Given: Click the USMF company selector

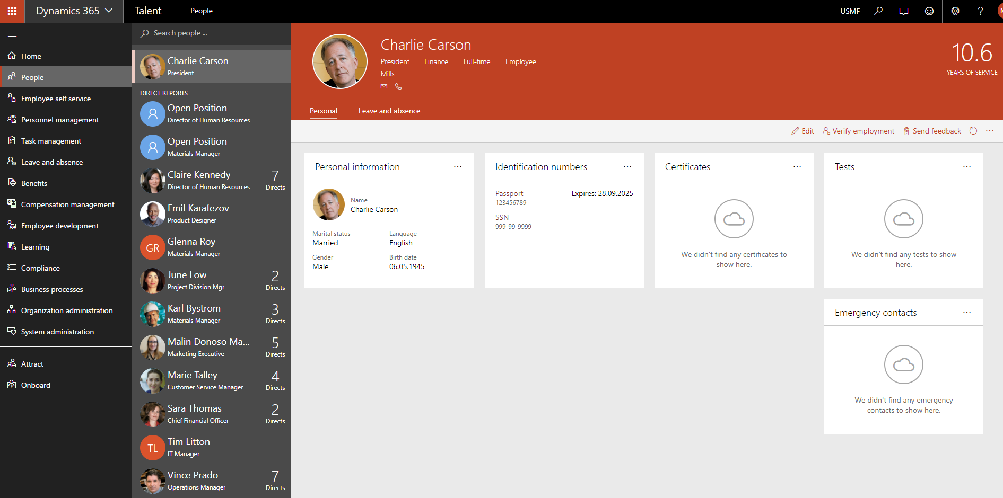Looking at the screenshot, I should point(850,11).
